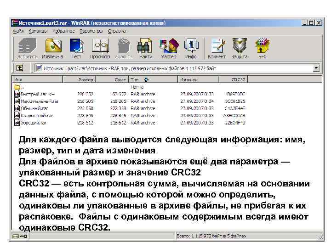This screenshot has height=248, width=331.
Task: Sort by CRC32 column header
Action: pos(234,79)
